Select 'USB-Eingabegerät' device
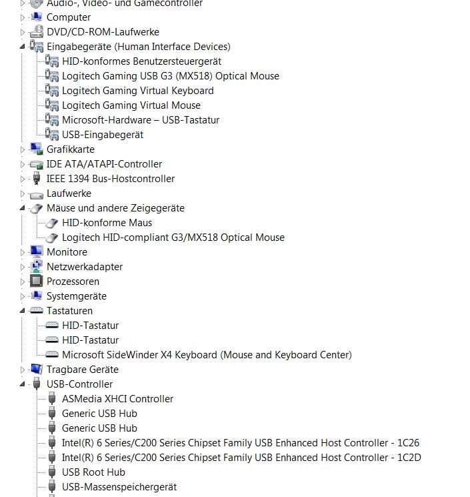 point(103,135)
